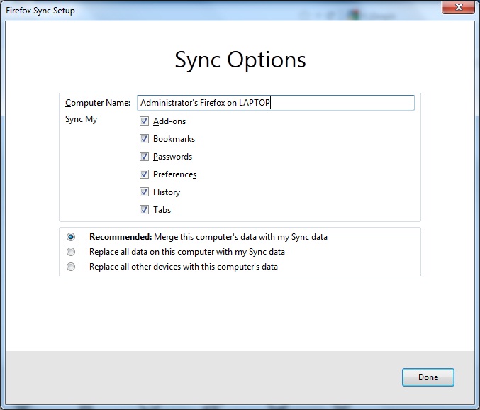Viewport: 480px width, 410px height.
Task: Click the Firefox Sync Setup title text
Action: 40,11
